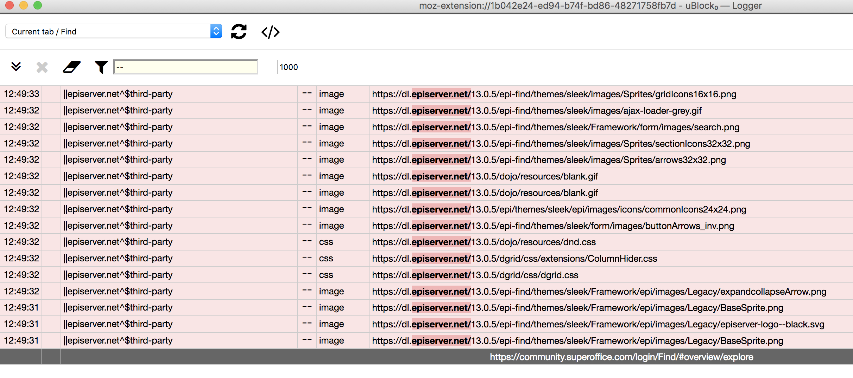
Task: Collapse entries using the double-chevron icon
Action: click(16, 67)
